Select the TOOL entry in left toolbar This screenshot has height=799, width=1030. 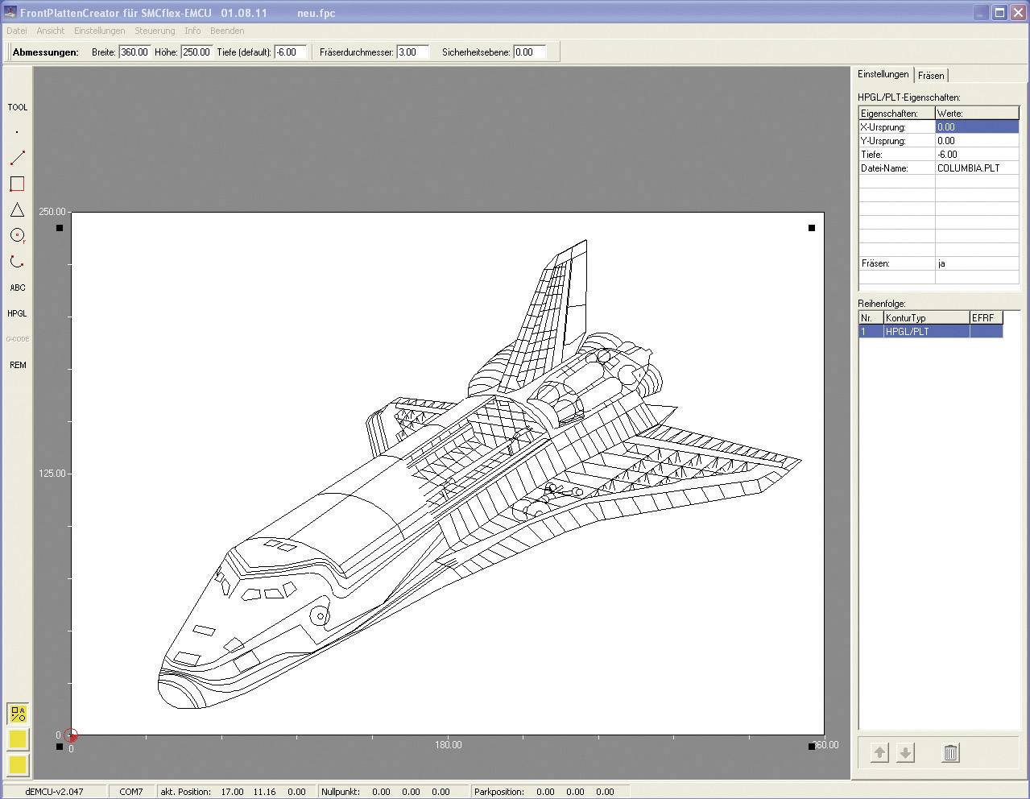17,106
